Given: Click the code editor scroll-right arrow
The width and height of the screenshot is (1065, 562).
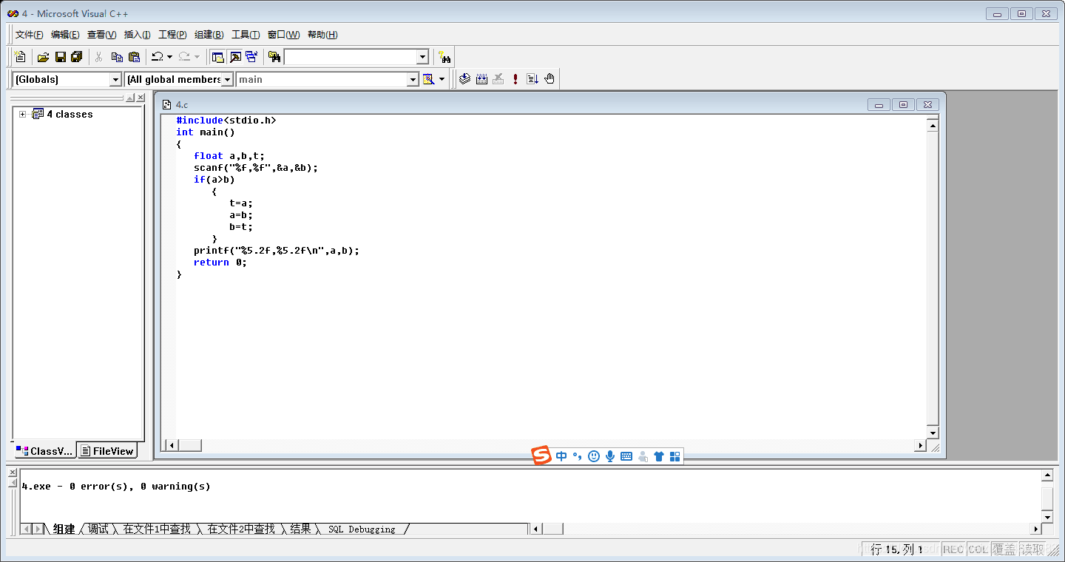Looking at the screenshot, I should tap(921, 445).
